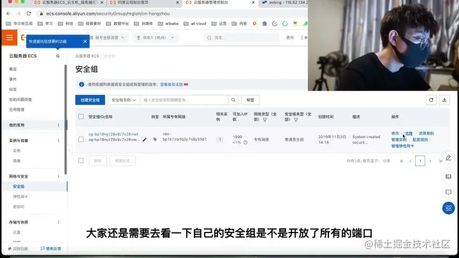Open the 视频素材 bookmarks folder
Viewport: 459px width, 258px height.
(x=90, y=24)
